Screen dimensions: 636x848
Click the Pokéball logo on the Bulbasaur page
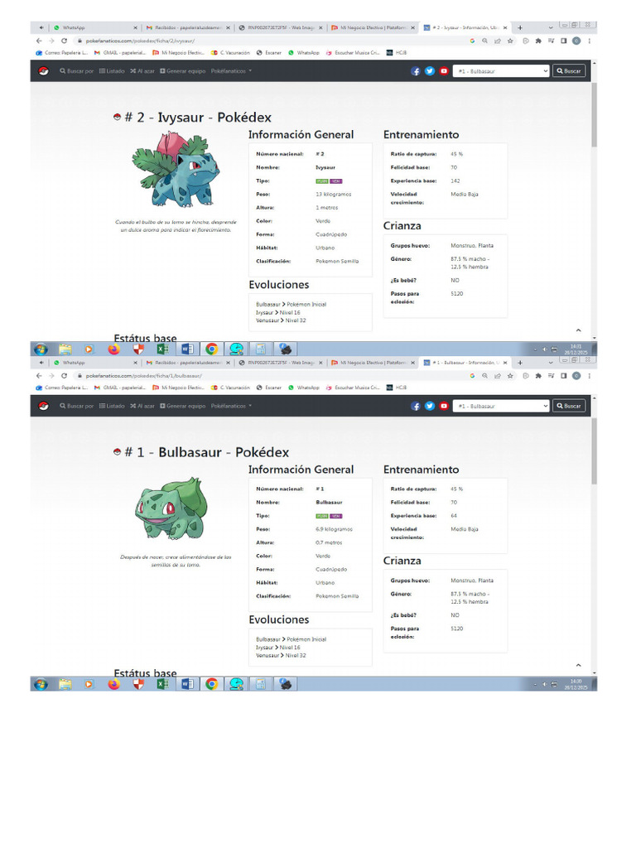tap(43, 406)
